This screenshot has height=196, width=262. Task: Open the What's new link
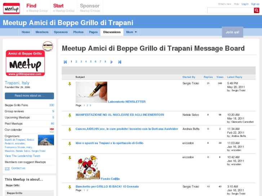(x=225, y=4)
